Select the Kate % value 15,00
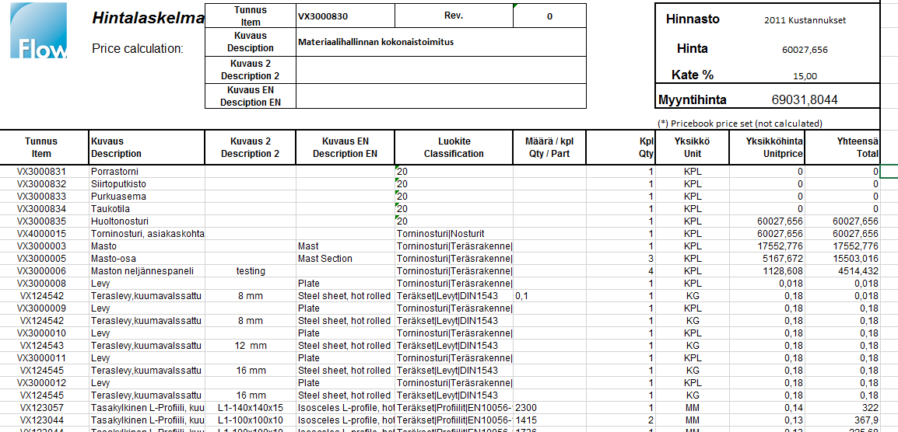The image size is (898, 432). (805, 76)
